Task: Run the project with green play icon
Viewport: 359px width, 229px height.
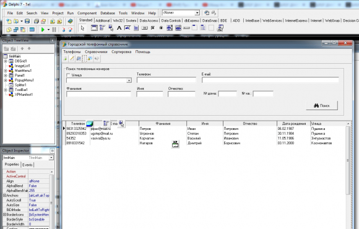Action: tap(43, 30)
